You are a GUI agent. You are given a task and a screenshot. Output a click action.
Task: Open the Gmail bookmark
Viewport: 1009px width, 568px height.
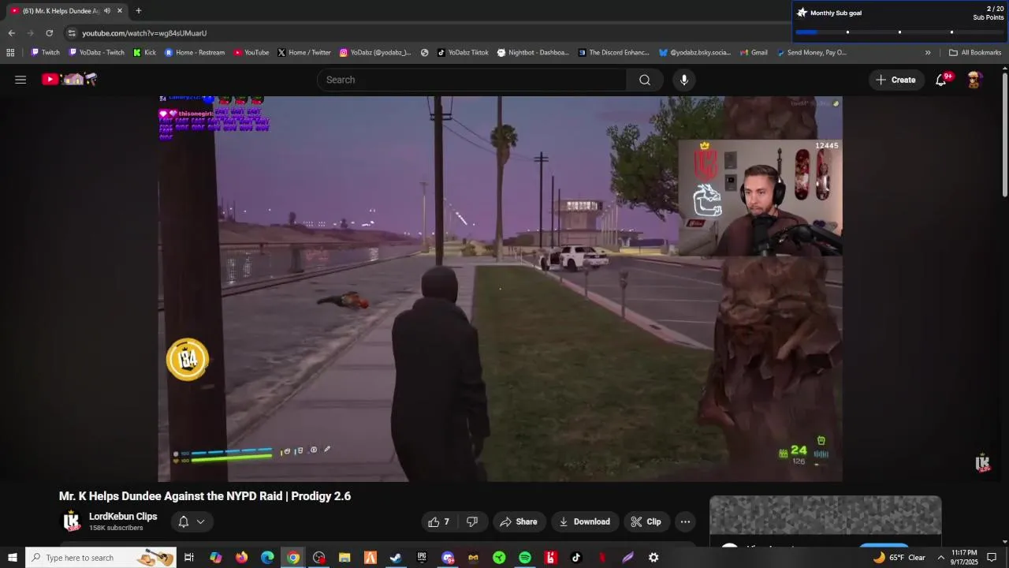753,53
